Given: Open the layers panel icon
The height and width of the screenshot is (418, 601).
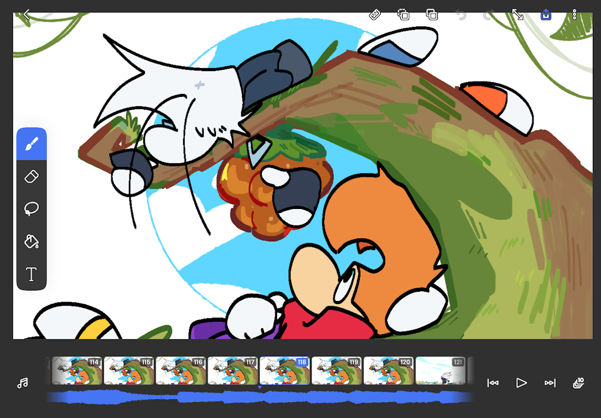Looking at the screenshot, I should tap(578, 383).
